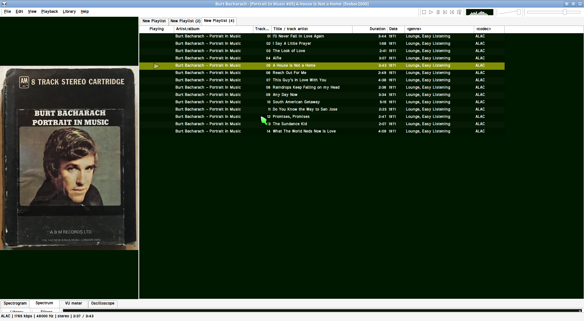Image resolution: width=584 pixels, height=321 pixels.
Task: Select the track Alfie
Action: click(x=322, y=58)
